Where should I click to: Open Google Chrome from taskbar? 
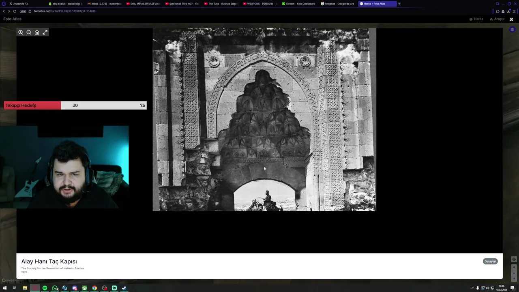pos(94,288)
